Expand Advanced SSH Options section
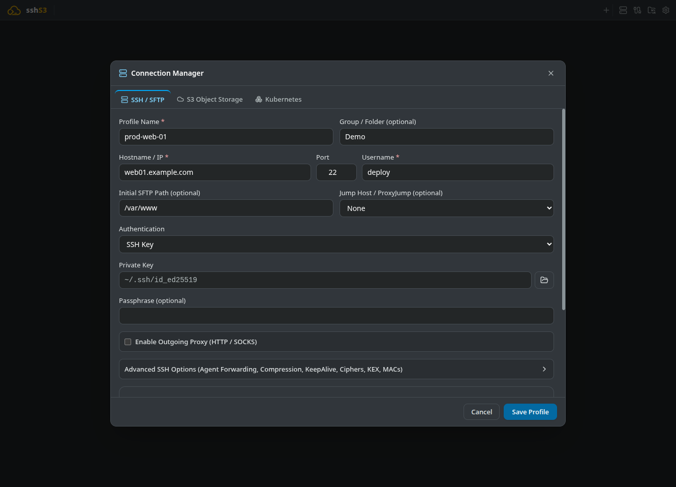This screenshot has height=487, width=676. [x=336, y=369]
